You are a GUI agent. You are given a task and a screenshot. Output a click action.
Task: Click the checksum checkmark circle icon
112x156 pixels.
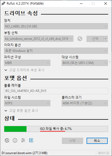pyautogui.click(x=80, y=39)
